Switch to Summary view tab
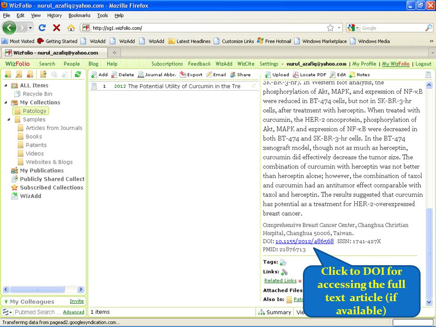 pos(274,312)
